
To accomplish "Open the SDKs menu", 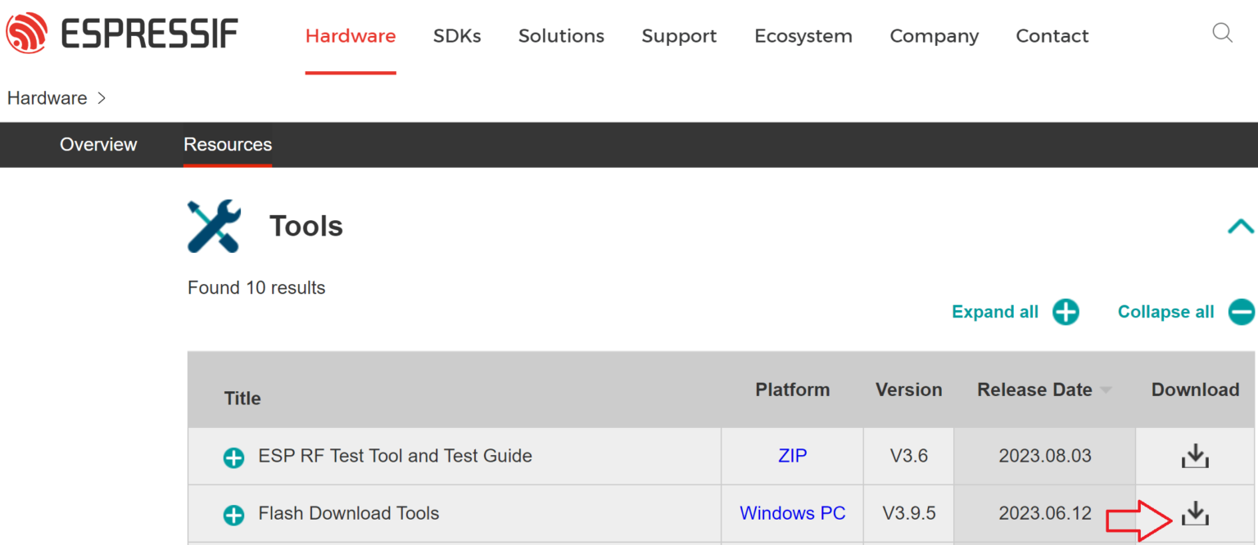I will pos(457,36).
